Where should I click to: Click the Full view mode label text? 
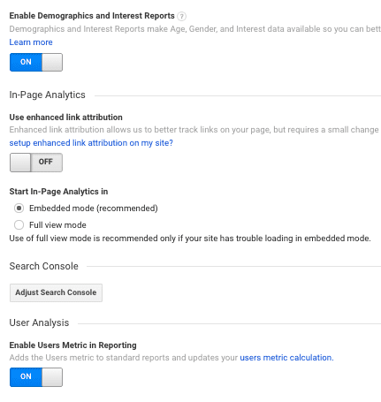pyautogui.click(x=57, y=225)
